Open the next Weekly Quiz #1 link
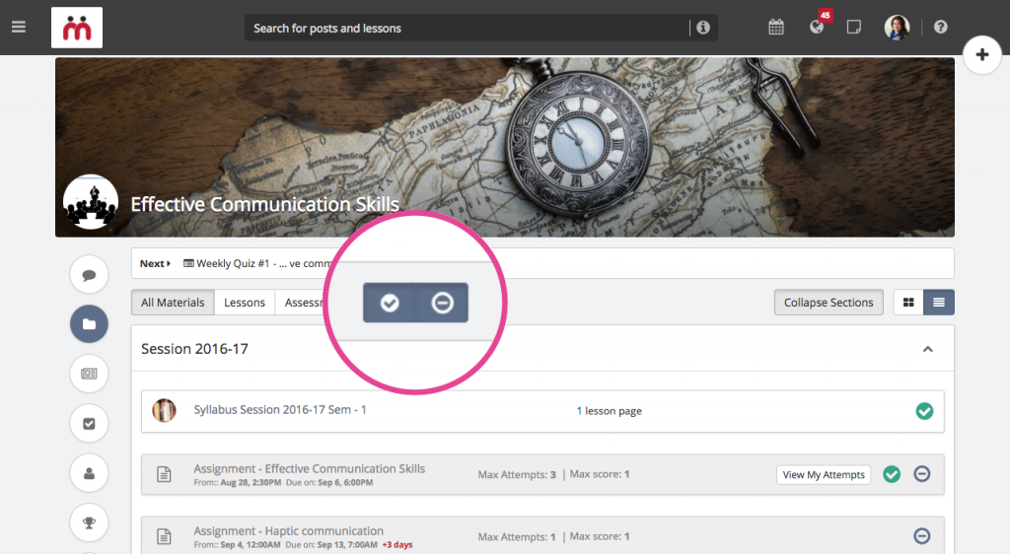 (x=257, y=263)
